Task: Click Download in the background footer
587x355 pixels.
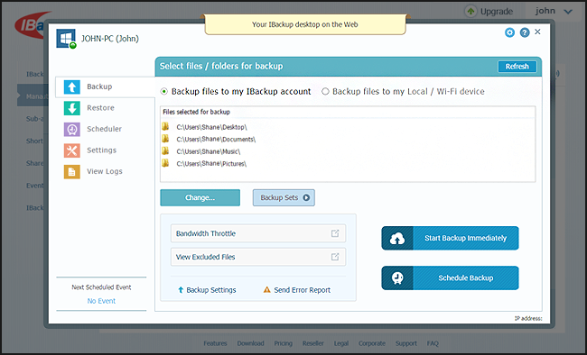Action: pyautogui.click(x=250, y=343)
